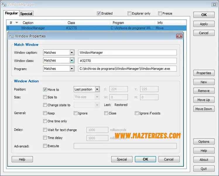The image size is (219, 176).
Task: Tick the Ignore checkbox
Action: pos(76,113)
